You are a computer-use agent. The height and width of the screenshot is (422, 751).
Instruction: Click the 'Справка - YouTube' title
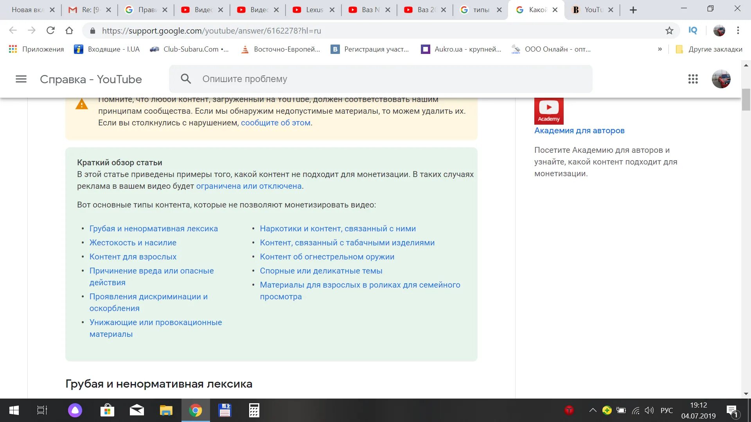91,79
